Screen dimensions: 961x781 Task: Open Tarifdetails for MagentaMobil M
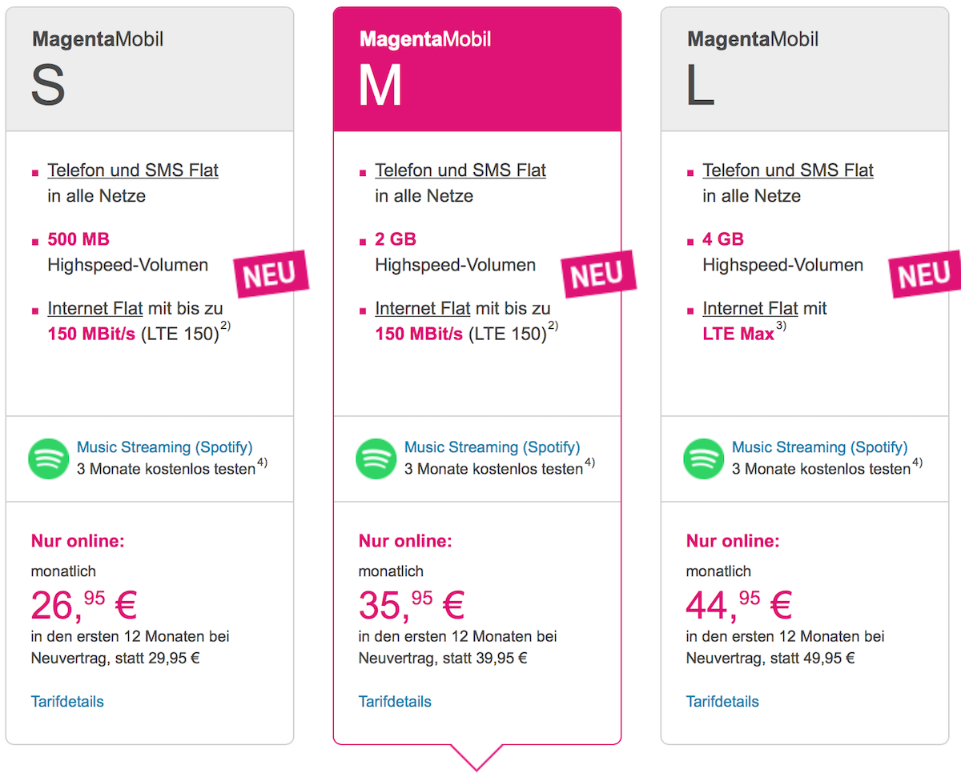pyautogui.click(x=395, y=702)
